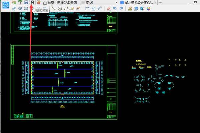This screenshot has height=133, width=200.
Task: Select the circle drawing tool
Action: [60, 9]
